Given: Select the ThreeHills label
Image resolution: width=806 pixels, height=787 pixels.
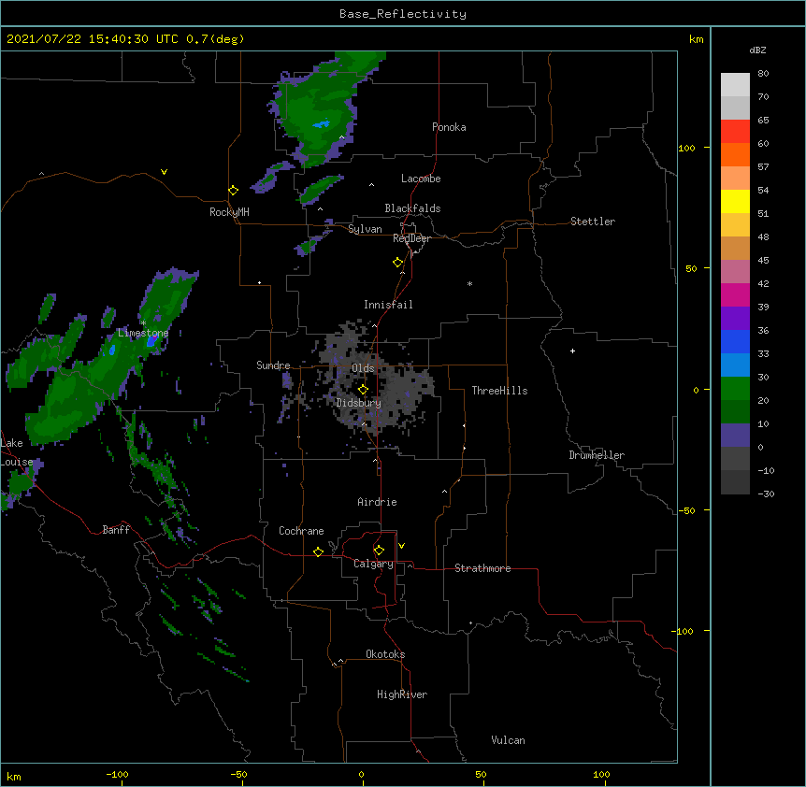Looking at the screenshot, I should [499, 391].
